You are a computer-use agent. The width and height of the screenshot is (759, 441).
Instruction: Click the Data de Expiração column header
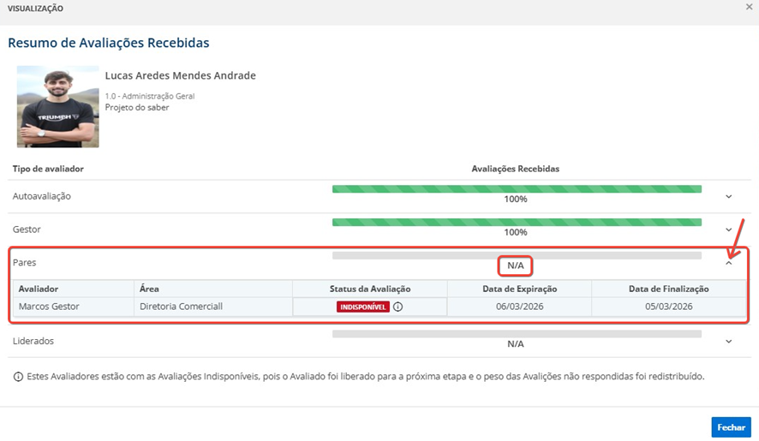(x=519, y=289)
